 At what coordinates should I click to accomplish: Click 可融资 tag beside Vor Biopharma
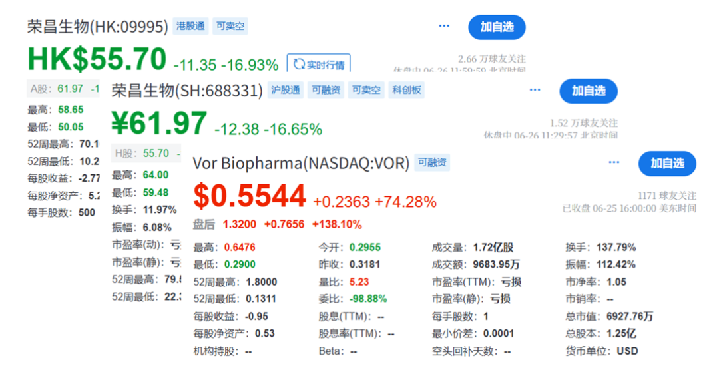click(432, 162)
